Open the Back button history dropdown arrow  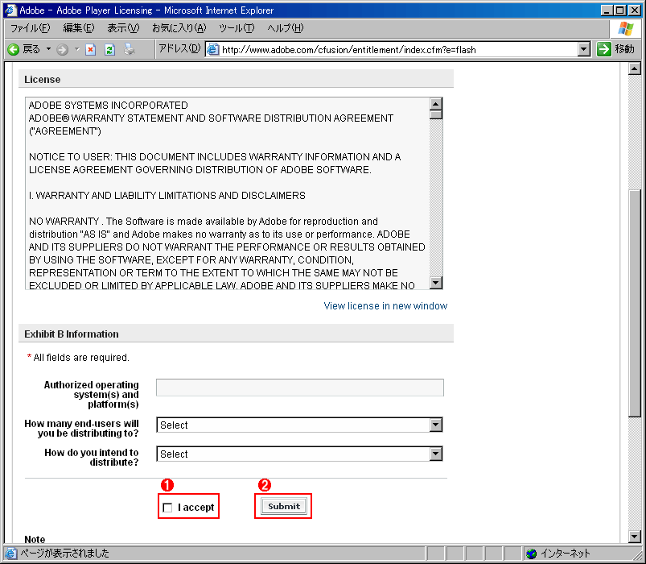(x=48, y=49)
